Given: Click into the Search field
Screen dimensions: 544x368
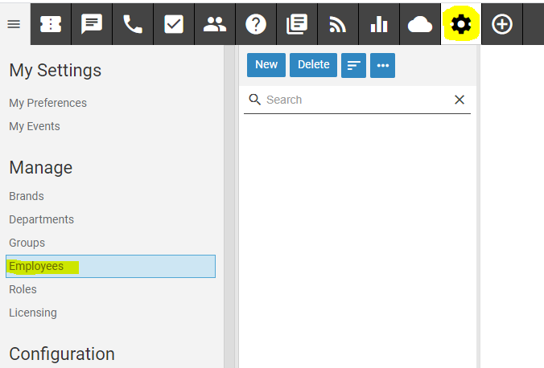Looking at the screenshot, I should tap(354, 100).
